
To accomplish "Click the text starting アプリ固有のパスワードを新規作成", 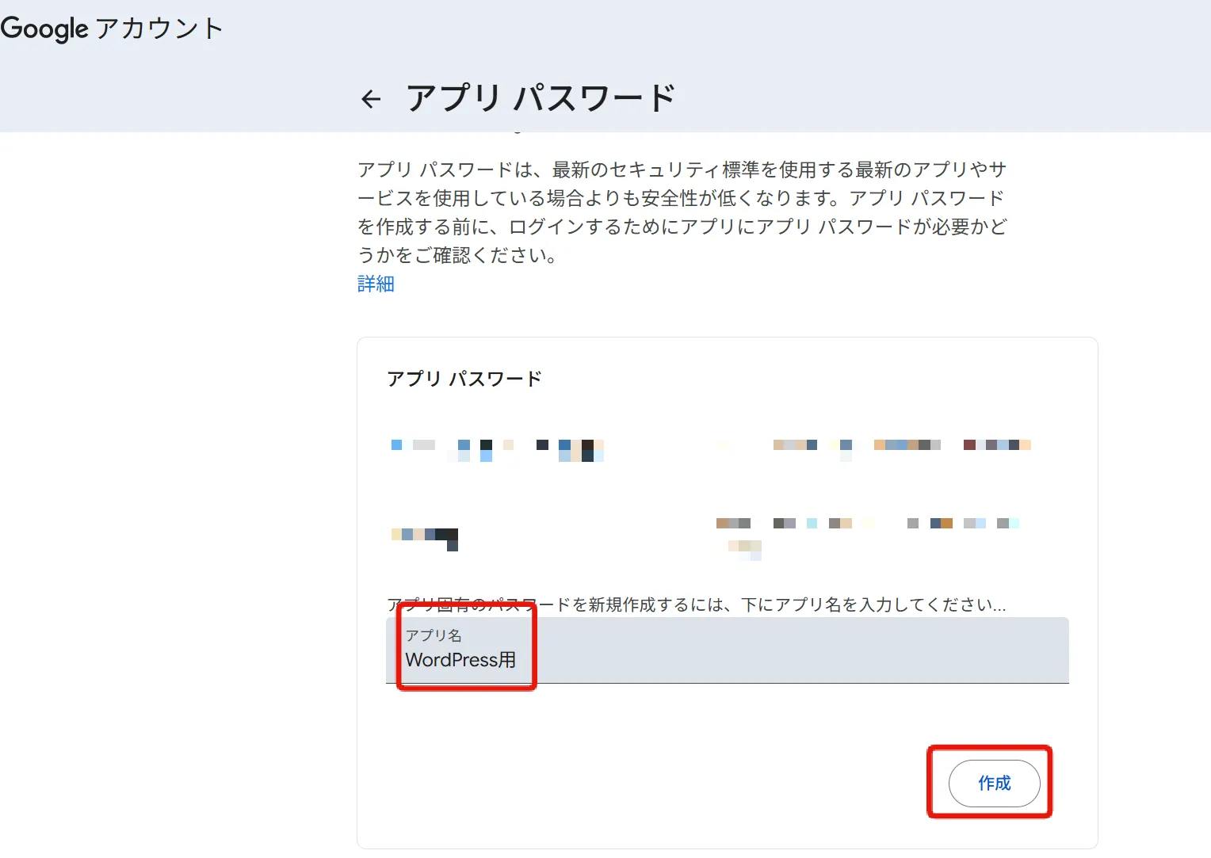I will coord(697,604).
